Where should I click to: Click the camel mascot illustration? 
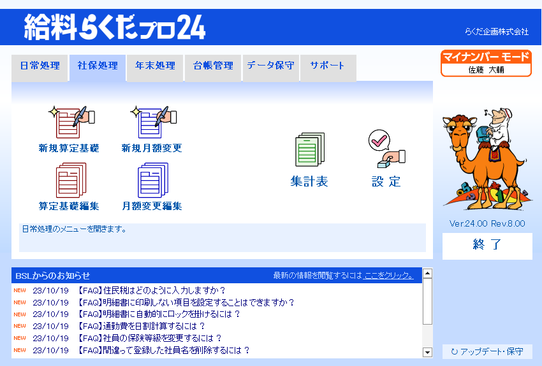point(487,159)
